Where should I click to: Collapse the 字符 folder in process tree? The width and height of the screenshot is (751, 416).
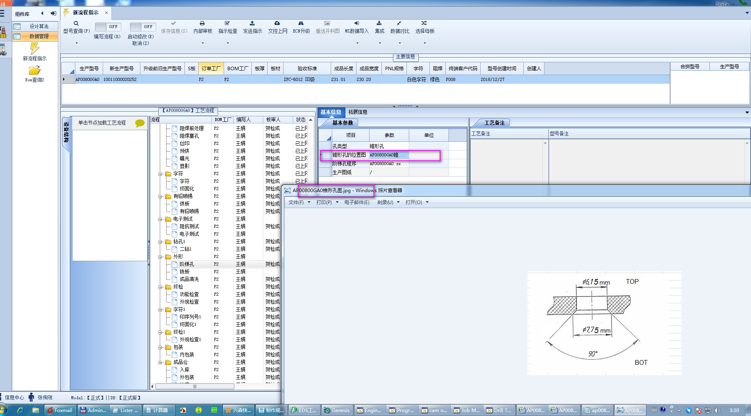pyautogui.click(x=161, y=174)
